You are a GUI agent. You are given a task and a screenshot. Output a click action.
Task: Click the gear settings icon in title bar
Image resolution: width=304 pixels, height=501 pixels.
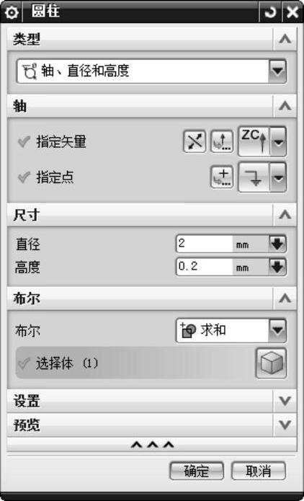[x=12, y=12]
